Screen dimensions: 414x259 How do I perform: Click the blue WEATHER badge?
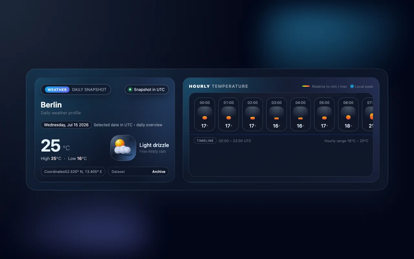click(x=57, y=90)
